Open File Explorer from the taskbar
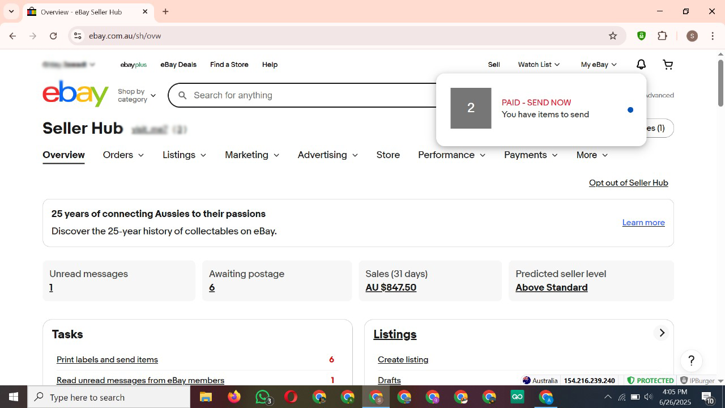The image size is (725, 408). click(x=206, y=397)
